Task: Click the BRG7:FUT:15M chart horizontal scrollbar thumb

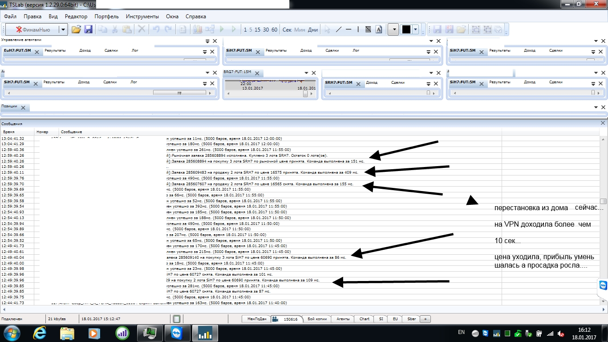Action: click(x=305, y=94)
